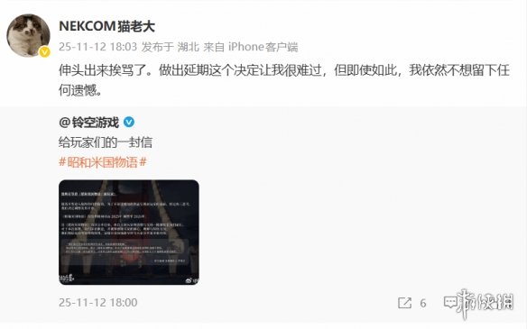Click the yellow V badge on avatar
The height and width of the screenshot is (329, 527).
point(44,52)
